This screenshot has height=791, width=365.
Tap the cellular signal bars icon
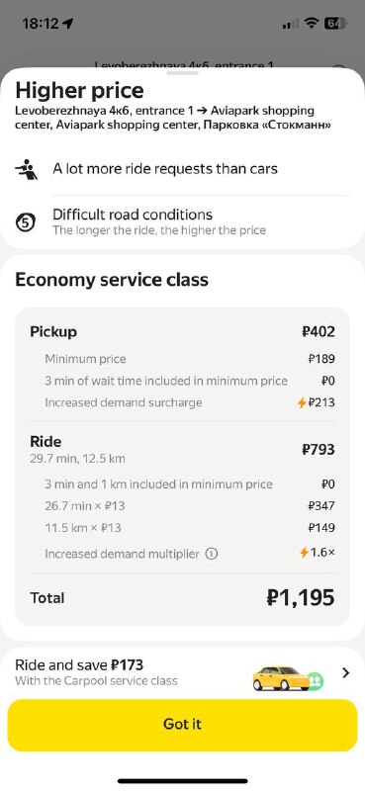[290, 24]
